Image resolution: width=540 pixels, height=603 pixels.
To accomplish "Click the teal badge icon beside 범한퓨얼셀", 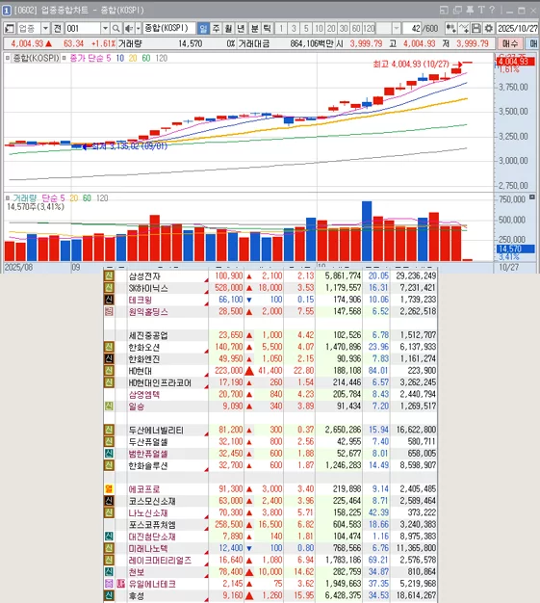I will point(109,454).
